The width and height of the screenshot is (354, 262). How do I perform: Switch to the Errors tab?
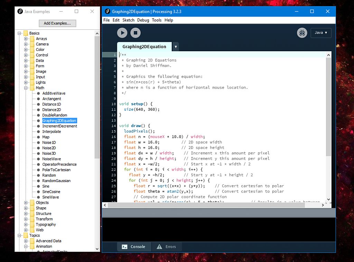pyautogui.click(x=167, y=247)
